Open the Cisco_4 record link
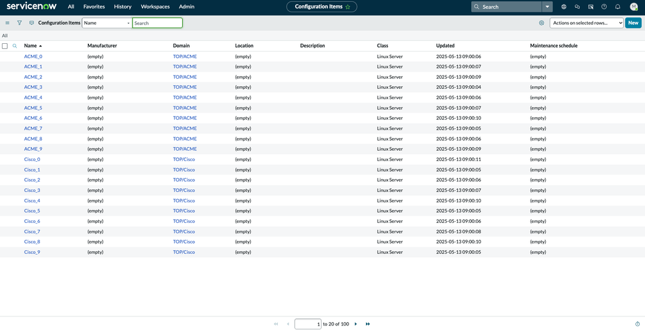Screen dimensions: 645x330 click(x=32, y=200)
